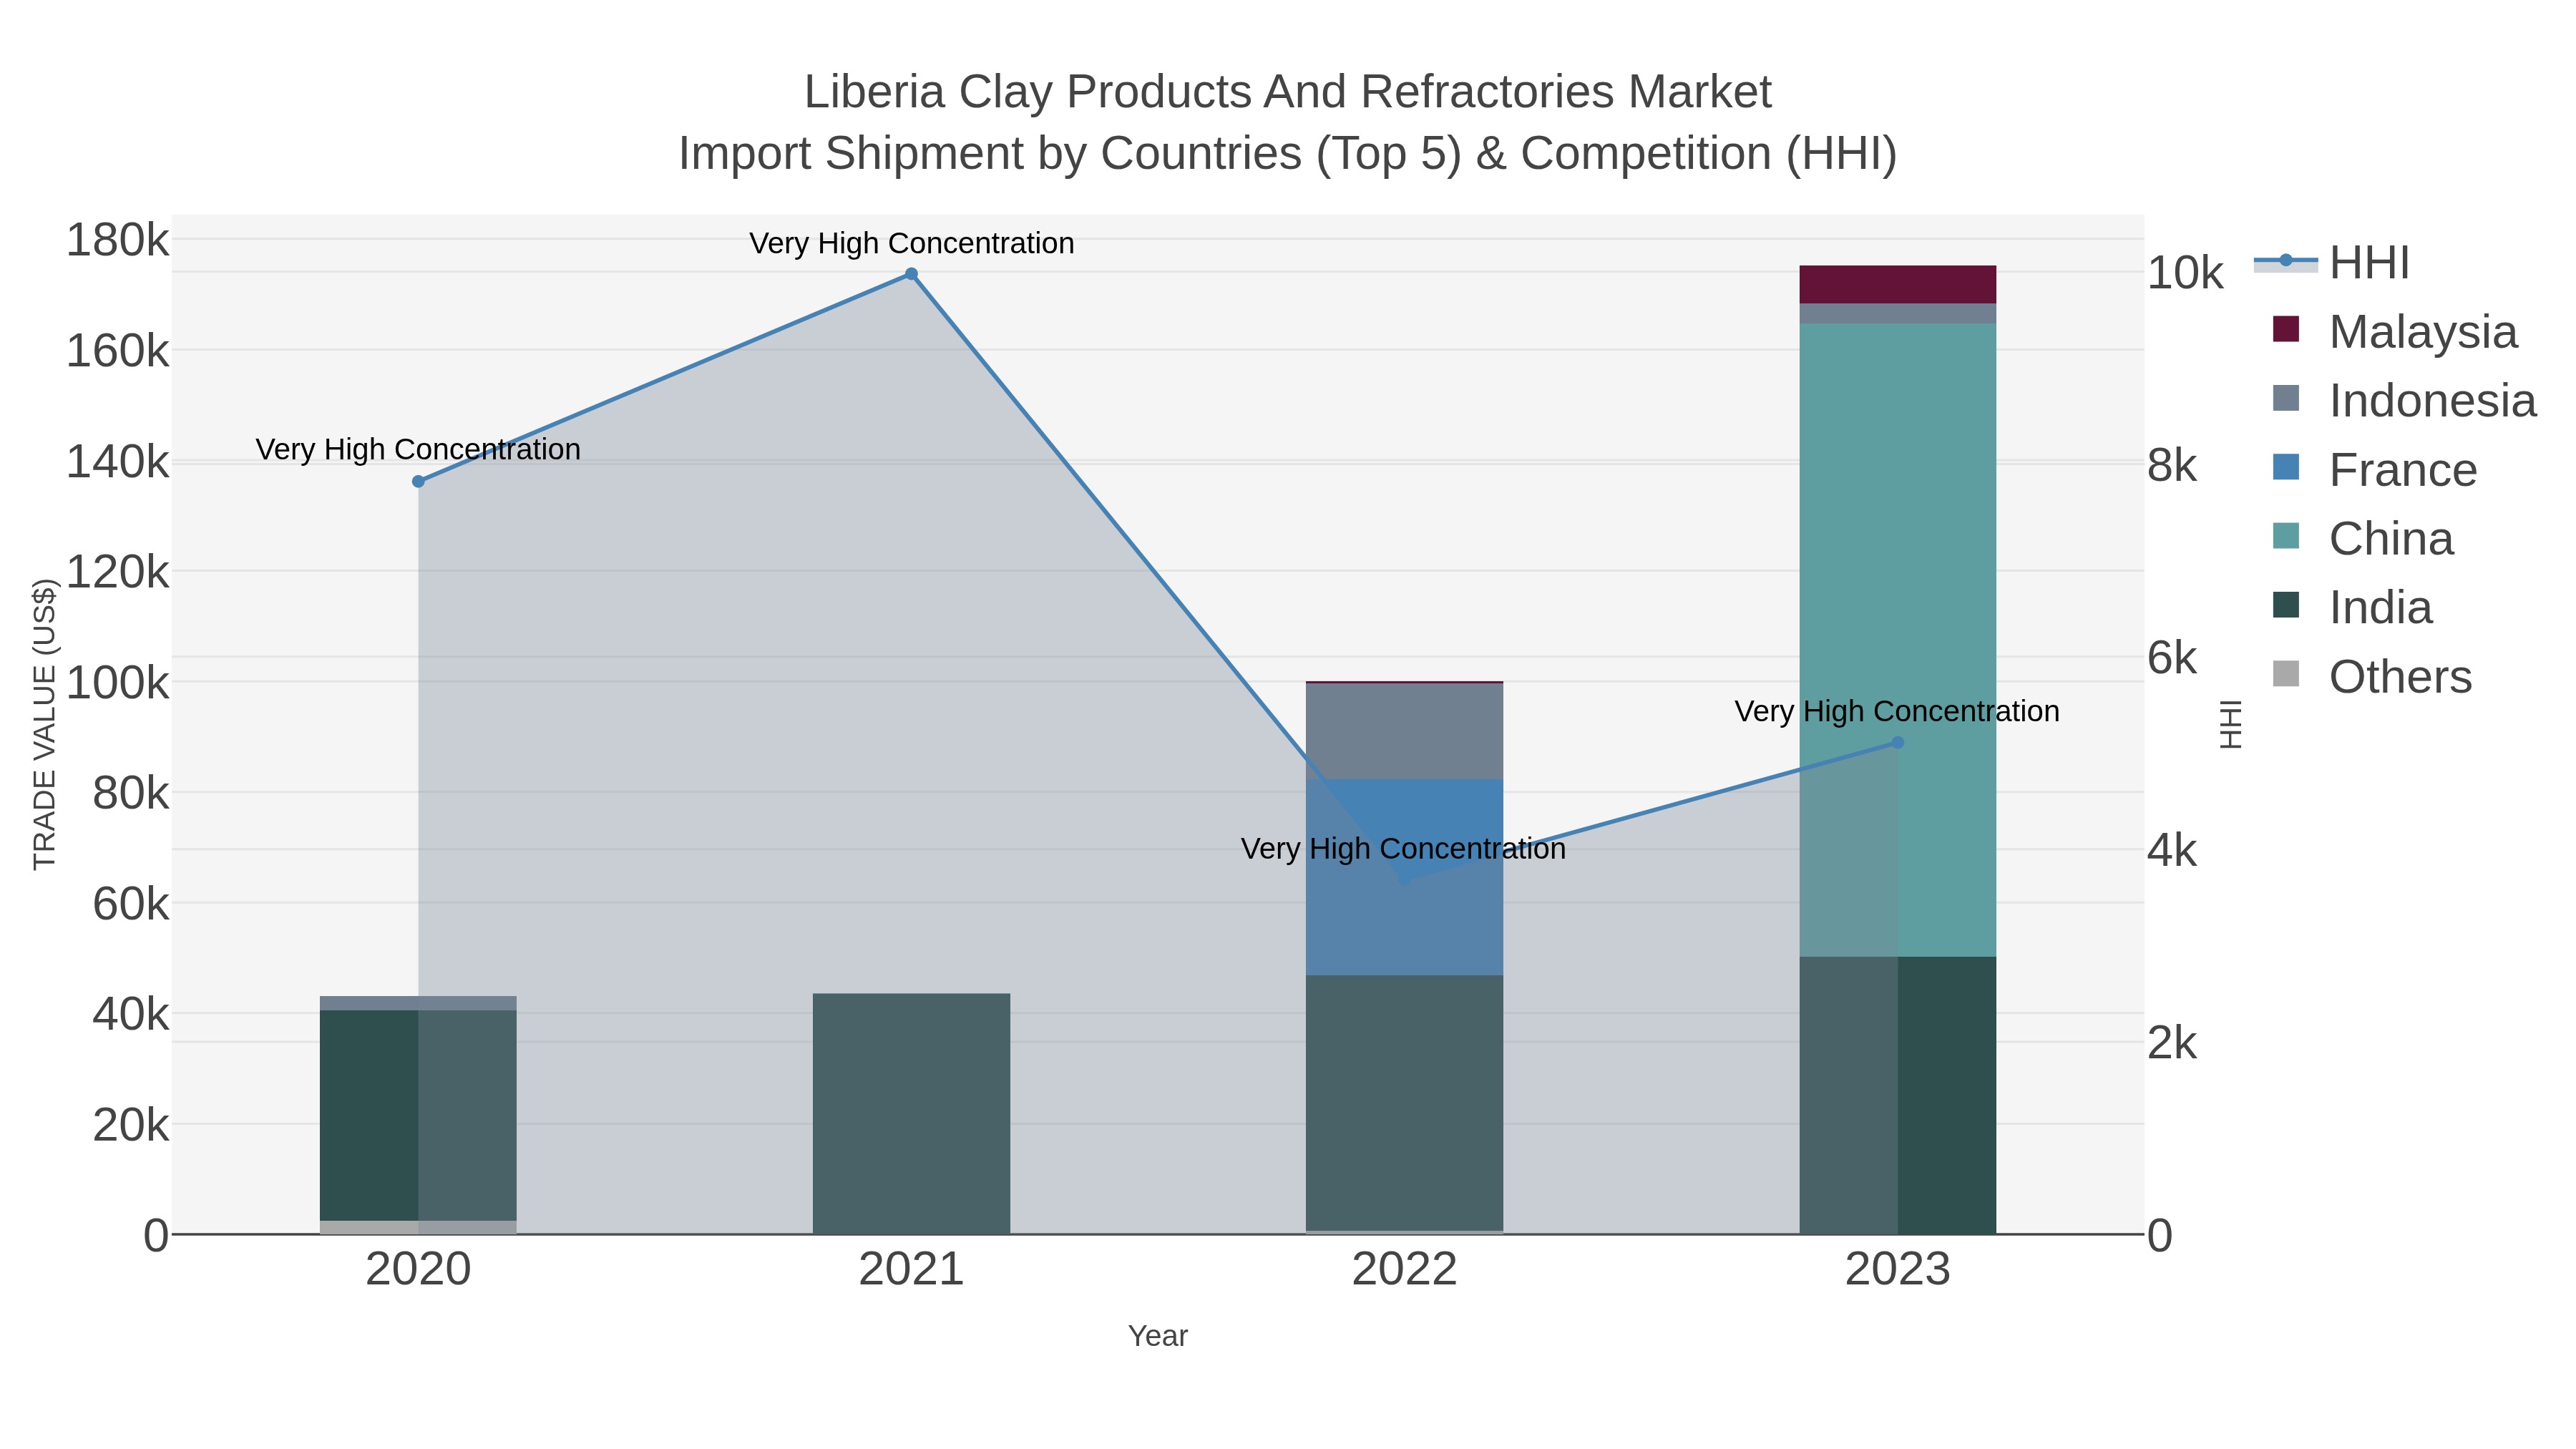2576x1449 pixels.
Task: Click the 180k y-axis tick label
Action: (x=118, y=241)
